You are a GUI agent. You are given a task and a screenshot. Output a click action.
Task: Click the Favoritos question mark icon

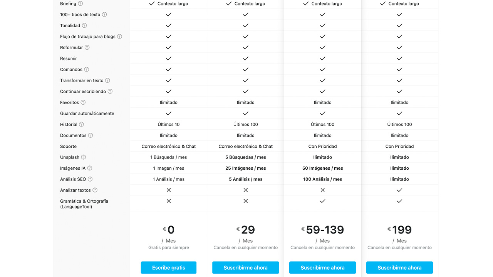point(83,102)
